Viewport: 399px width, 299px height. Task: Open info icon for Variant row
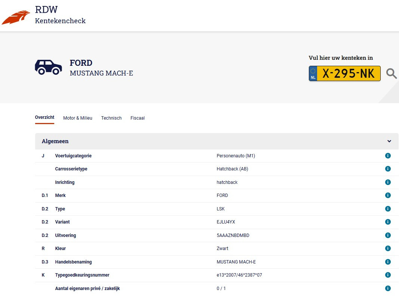click(388, 222)
